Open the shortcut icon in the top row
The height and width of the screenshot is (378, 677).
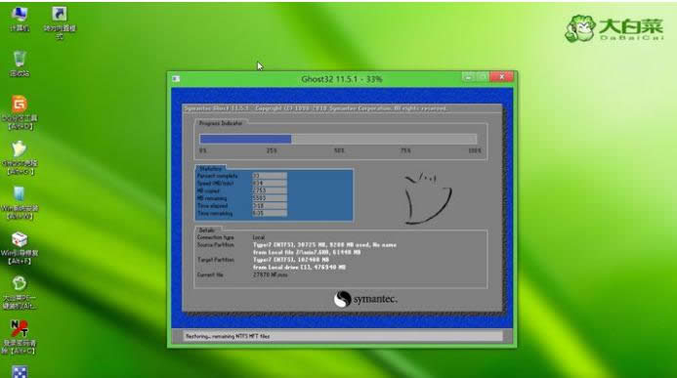[x=60, y=22]
